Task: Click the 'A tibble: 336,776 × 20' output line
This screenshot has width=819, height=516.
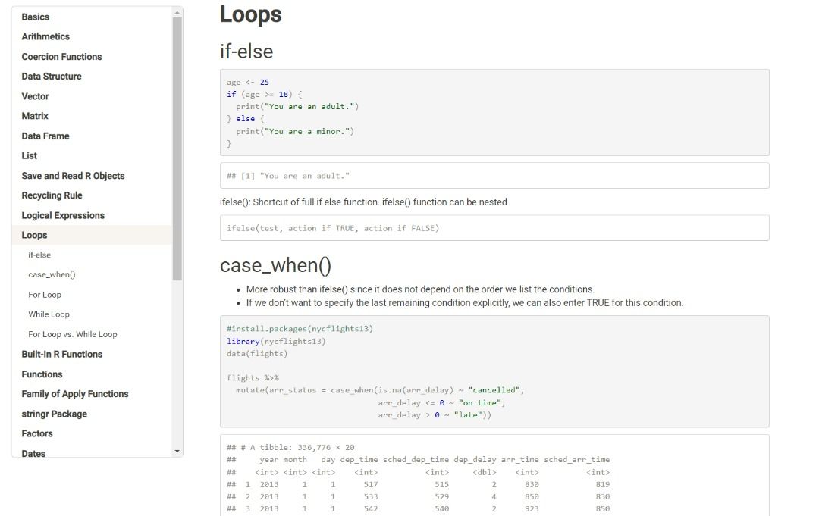Action: [x=290, y=447]
